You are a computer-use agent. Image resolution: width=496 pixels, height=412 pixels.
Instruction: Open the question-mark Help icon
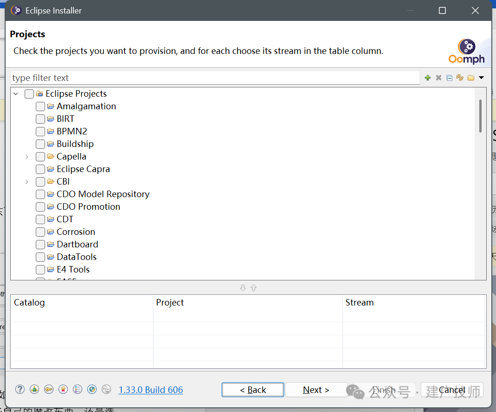point(20,389)
